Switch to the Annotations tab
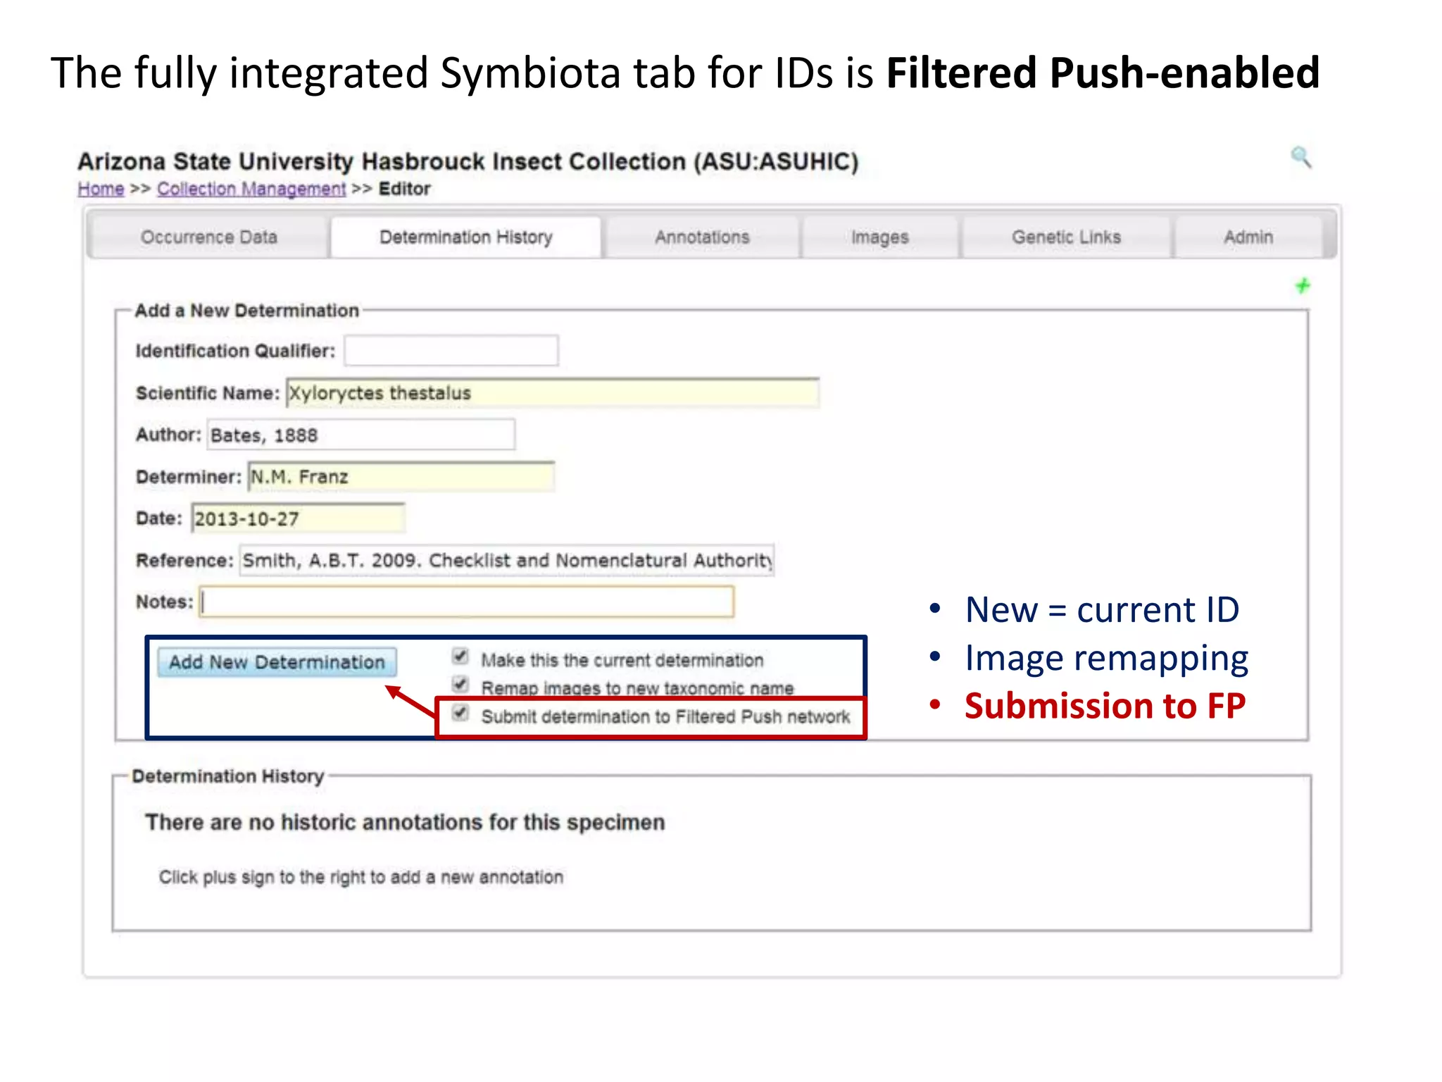Screen dimensions: 1442x1082 coord(702,237)
